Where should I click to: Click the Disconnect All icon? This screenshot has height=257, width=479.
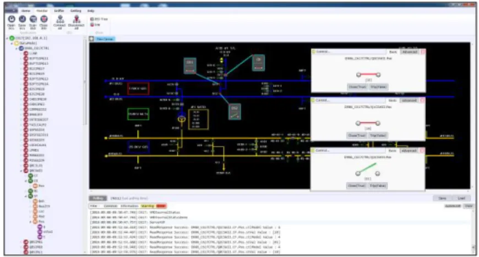(x=77, y=19)
